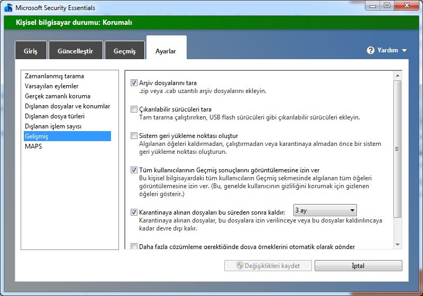
Task: Toggle Tüm kullanıcıların Geçmiş sonuçlarını checkbox
Action: point(134,170)
